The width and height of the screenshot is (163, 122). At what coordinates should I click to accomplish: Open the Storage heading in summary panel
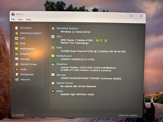(61, 75)
